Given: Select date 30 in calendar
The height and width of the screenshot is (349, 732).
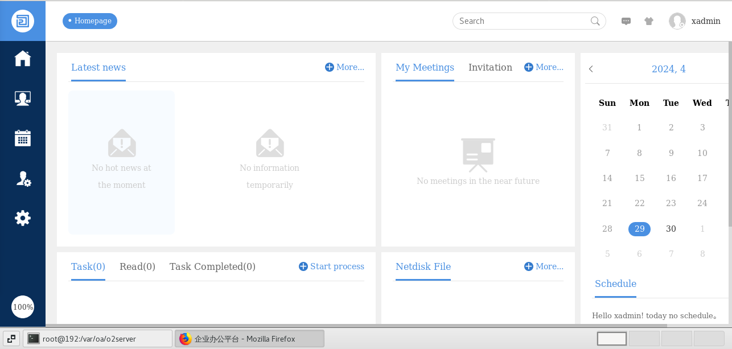Looking at the screenshot, I should click(671, 229).
